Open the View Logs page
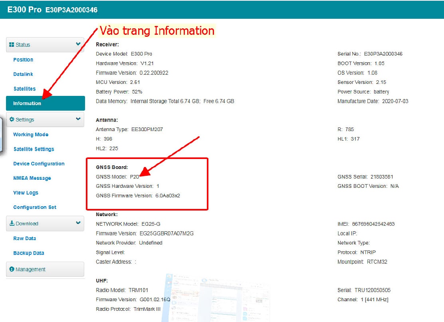Viewport: 444px width, 322px height. point(26,193)
